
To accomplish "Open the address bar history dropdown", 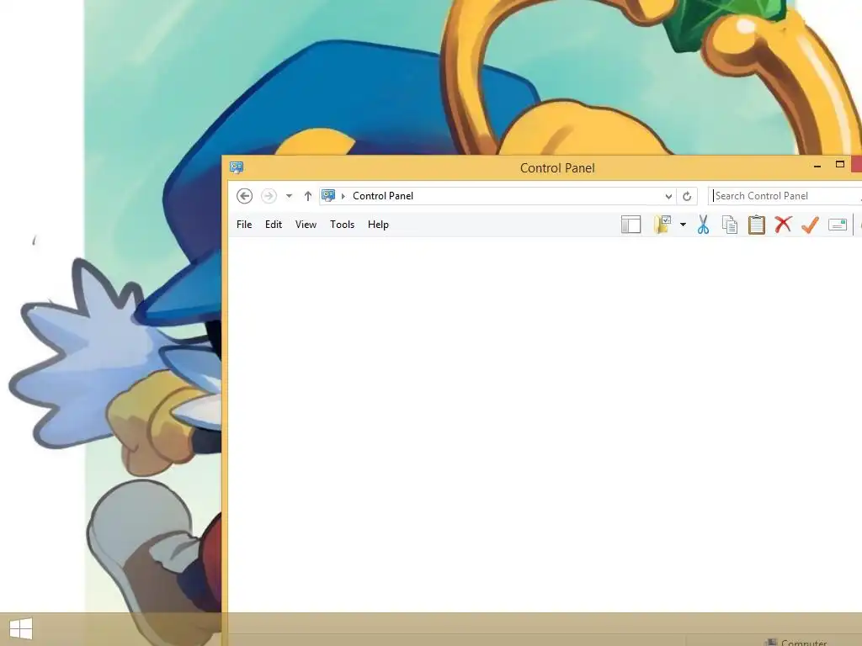I will pyautogui.click(x=668, y=196).
